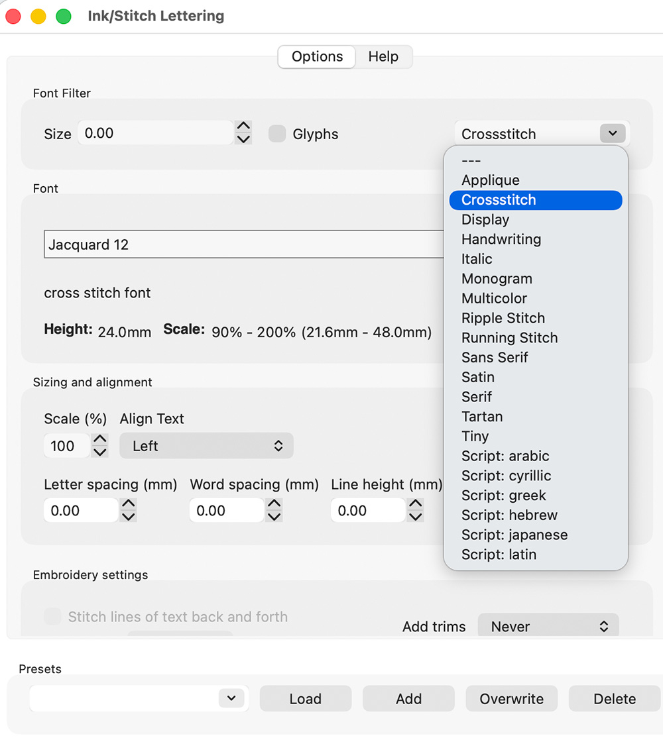Click the 'cross stitch font' description text

click(97, 293)
